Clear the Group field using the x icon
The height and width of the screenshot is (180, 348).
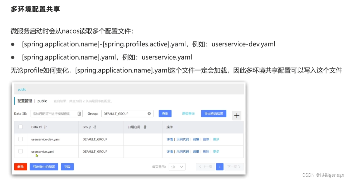(x=149, y=113)
